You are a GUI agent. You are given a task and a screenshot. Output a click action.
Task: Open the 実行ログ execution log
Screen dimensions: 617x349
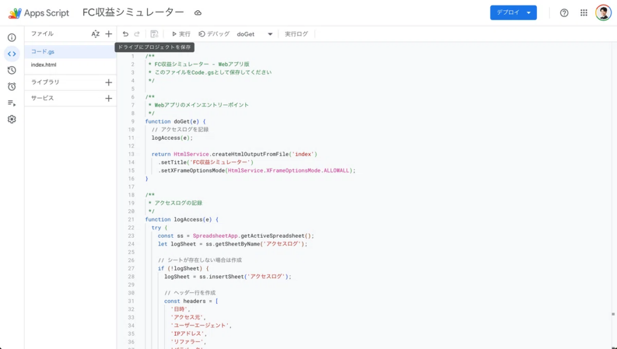coord(296,34)
